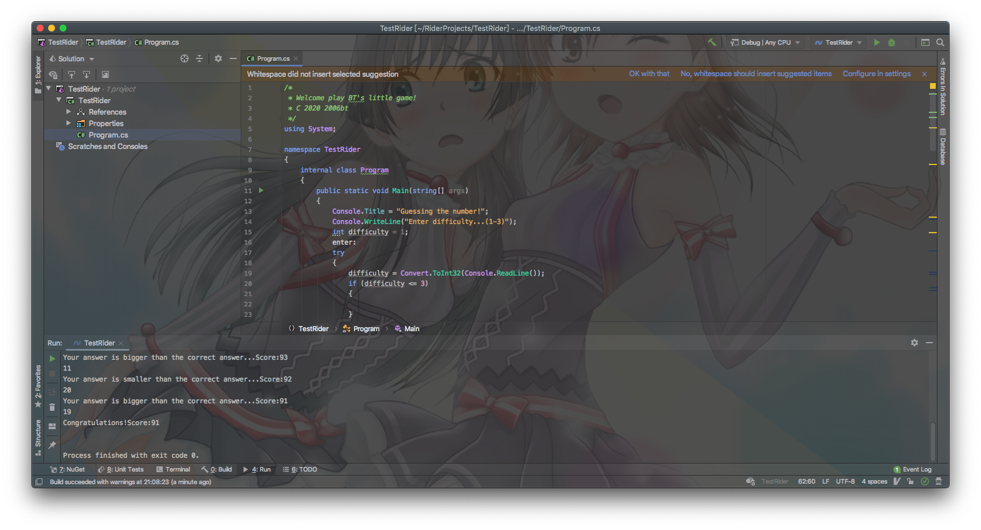The width and height of the screenshot is (981, 530).
Task: Build the solution with the green hammer icon
Action: coord(712,42)
